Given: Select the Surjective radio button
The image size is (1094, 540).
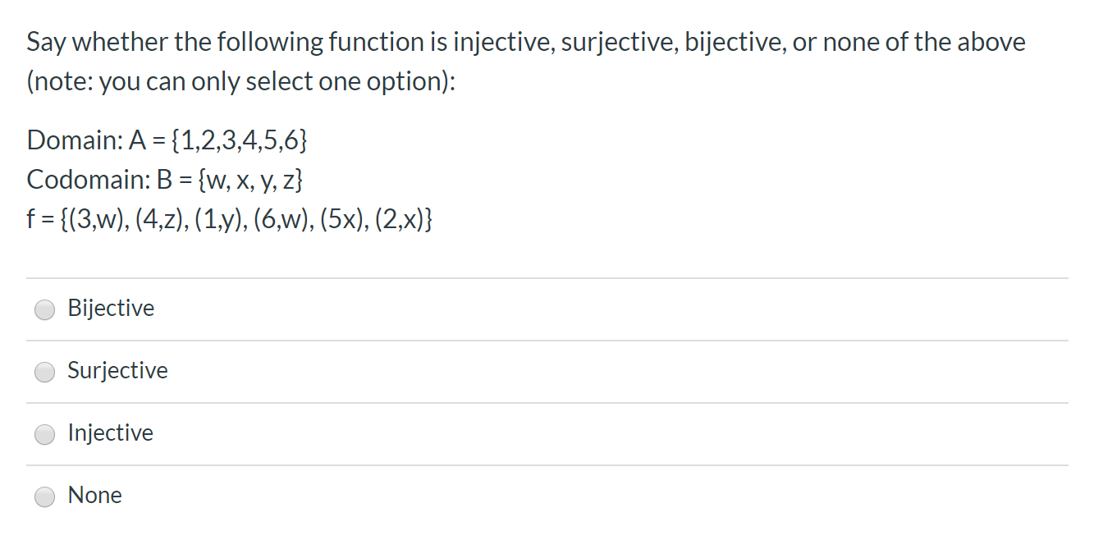Looking at the screenshot, I should (x=45, y=372).
